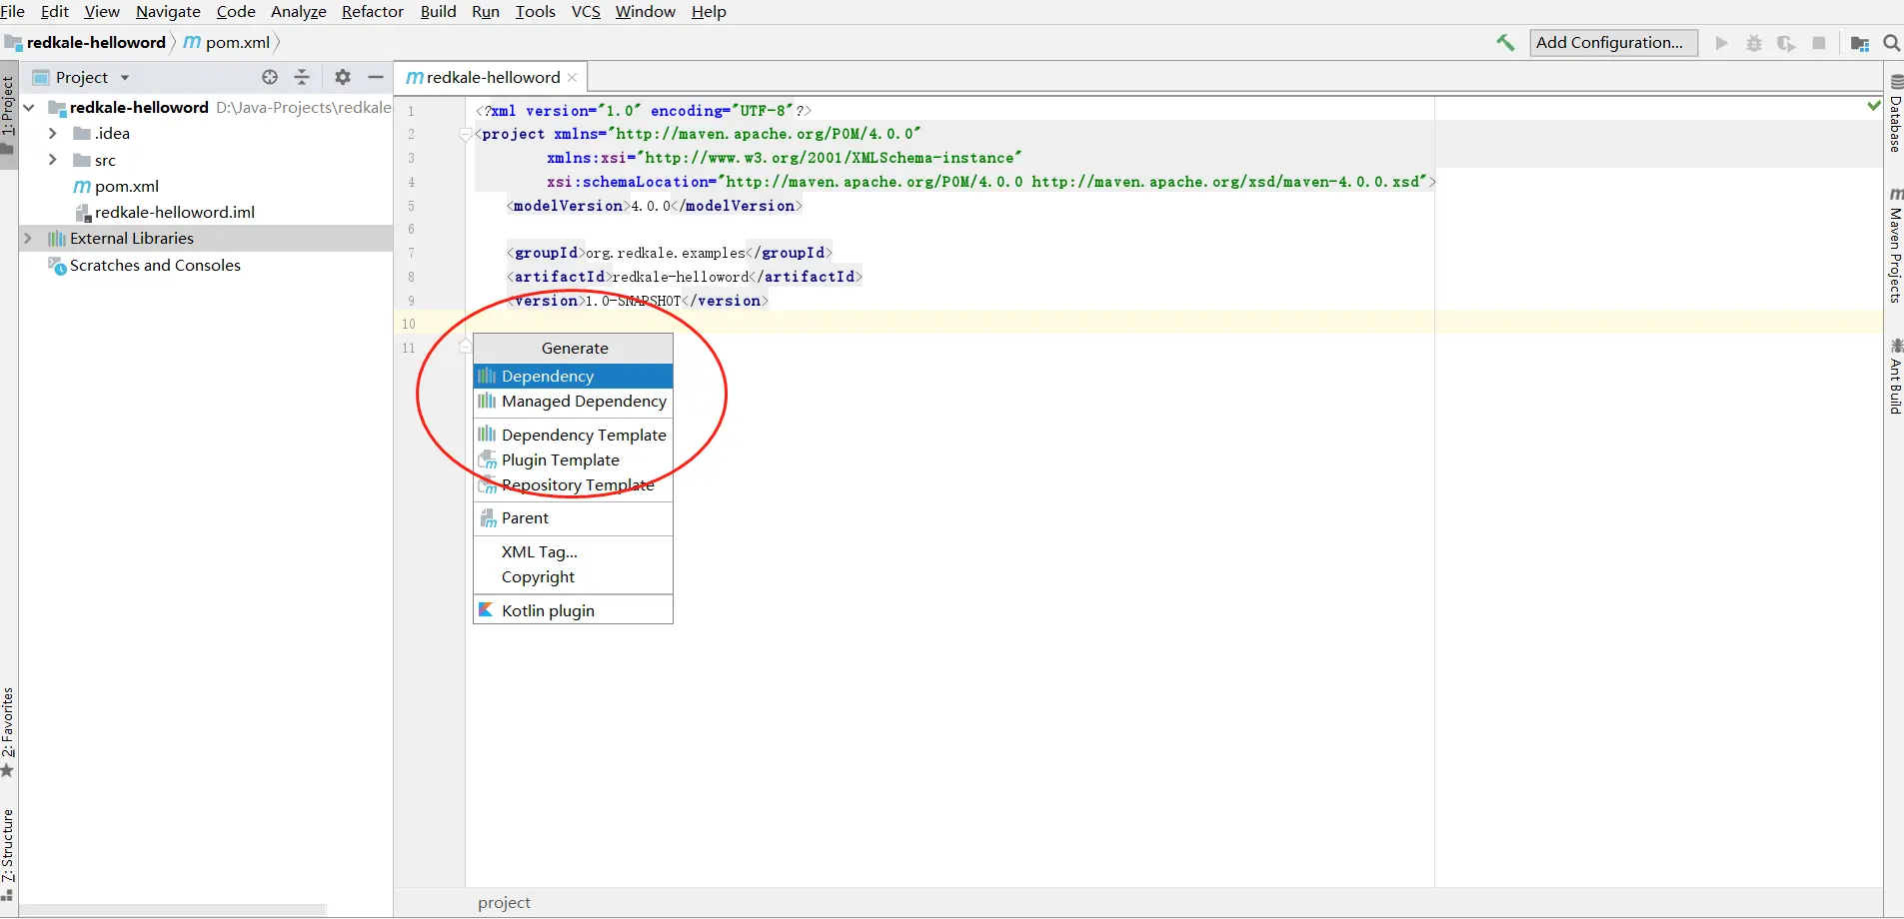Open the Maven Projects side panel

pos(1895,245)
